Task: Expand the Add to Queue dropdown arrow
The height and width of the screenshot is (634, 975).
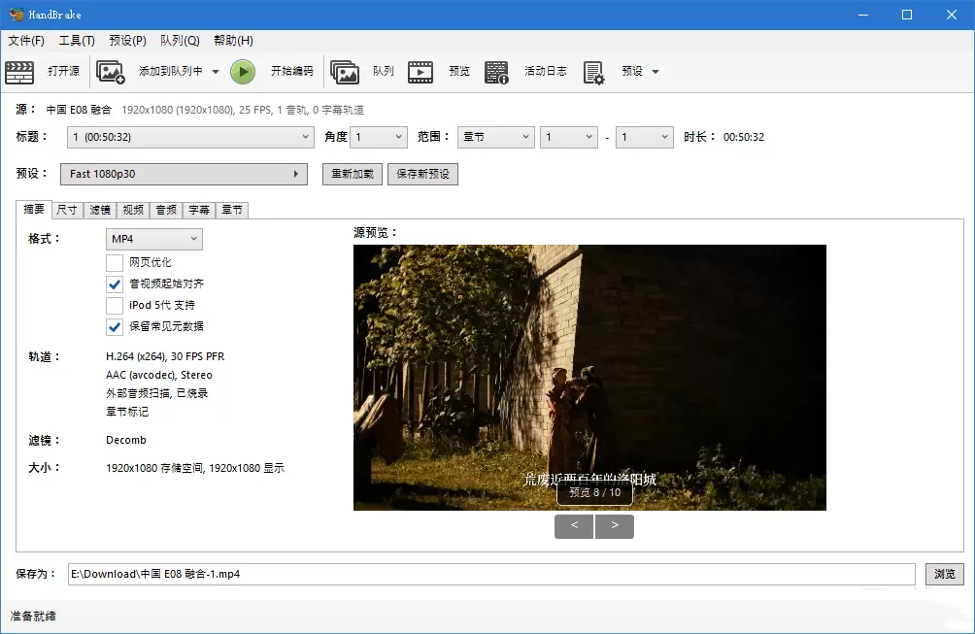Action: point(216,72)
